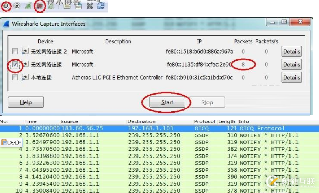Select packet with time 3.52670600

click(159, 135)
